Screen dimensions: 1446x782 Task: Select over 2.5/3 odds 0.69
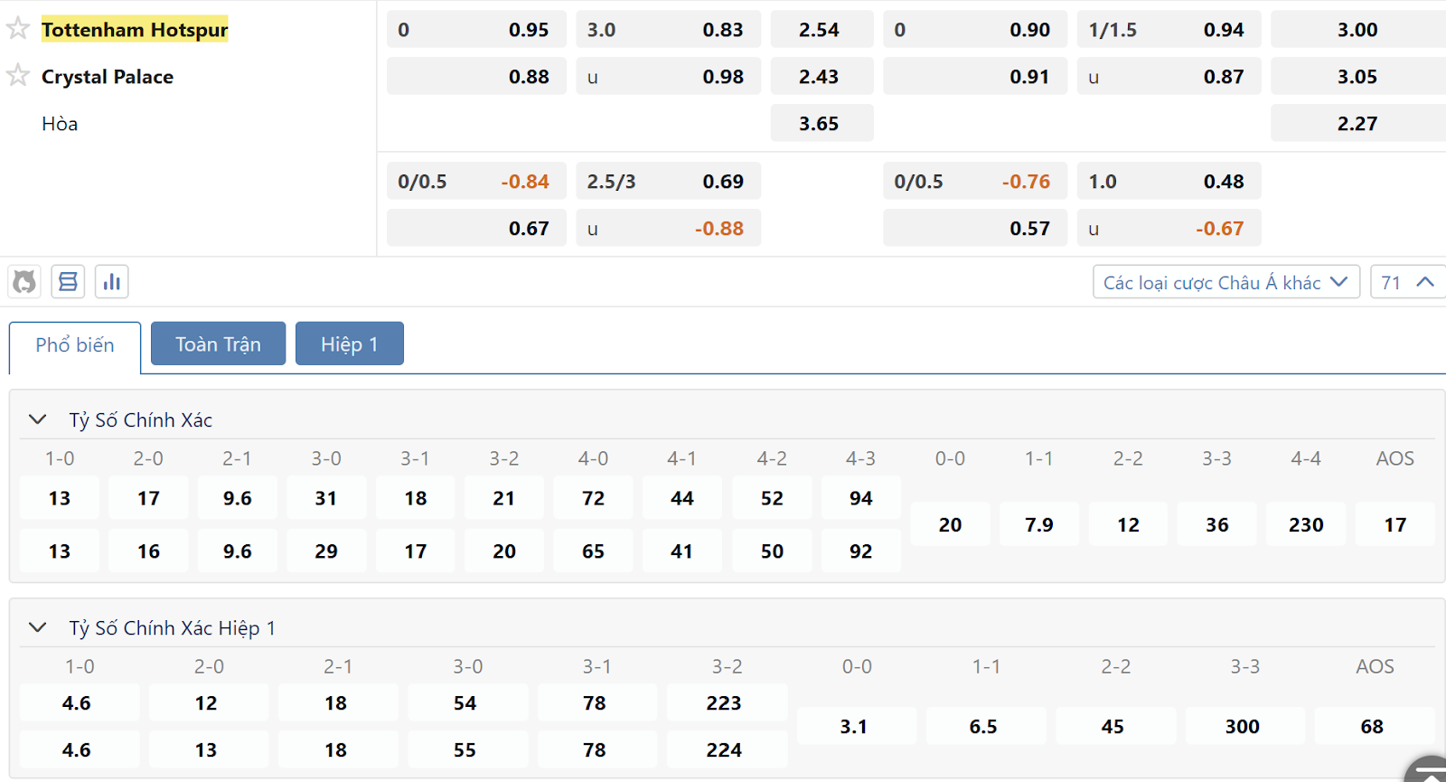pyautogui.click(x=668, y=182)
